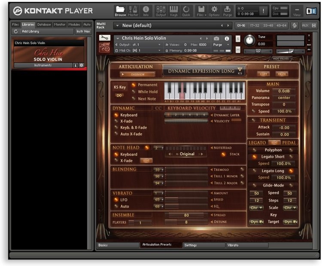Switch to the Database tab
Image resolution: width=322 pixels, height=266 pixels.
point(44,24)
